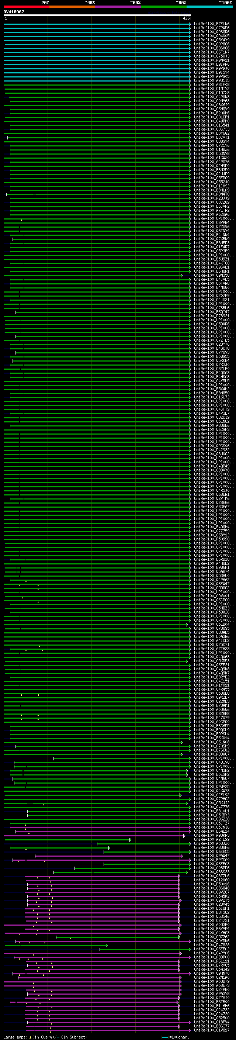Open hit UniRef100_Q7RHQ2
Image resolution: width=236 pixels, height=1040 pixels.
click(x=212, y=799)
